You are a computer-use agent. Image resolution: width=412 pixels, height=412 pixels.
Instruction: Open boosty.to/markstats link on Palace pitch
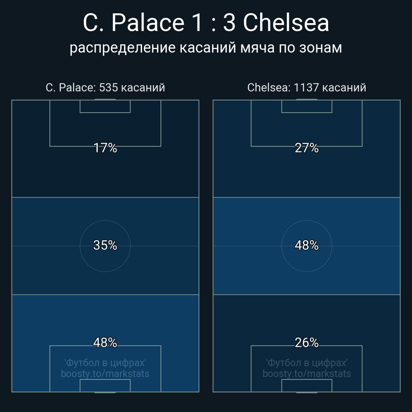pyautogui.click(x=105, y=374)
